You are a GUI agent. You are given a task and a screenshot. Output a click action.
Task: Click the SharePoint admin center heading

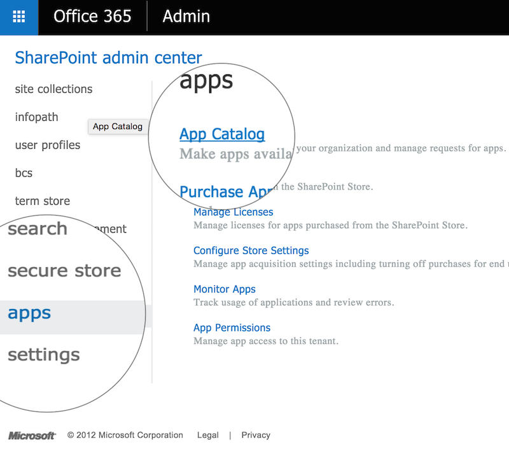[108, 58]
